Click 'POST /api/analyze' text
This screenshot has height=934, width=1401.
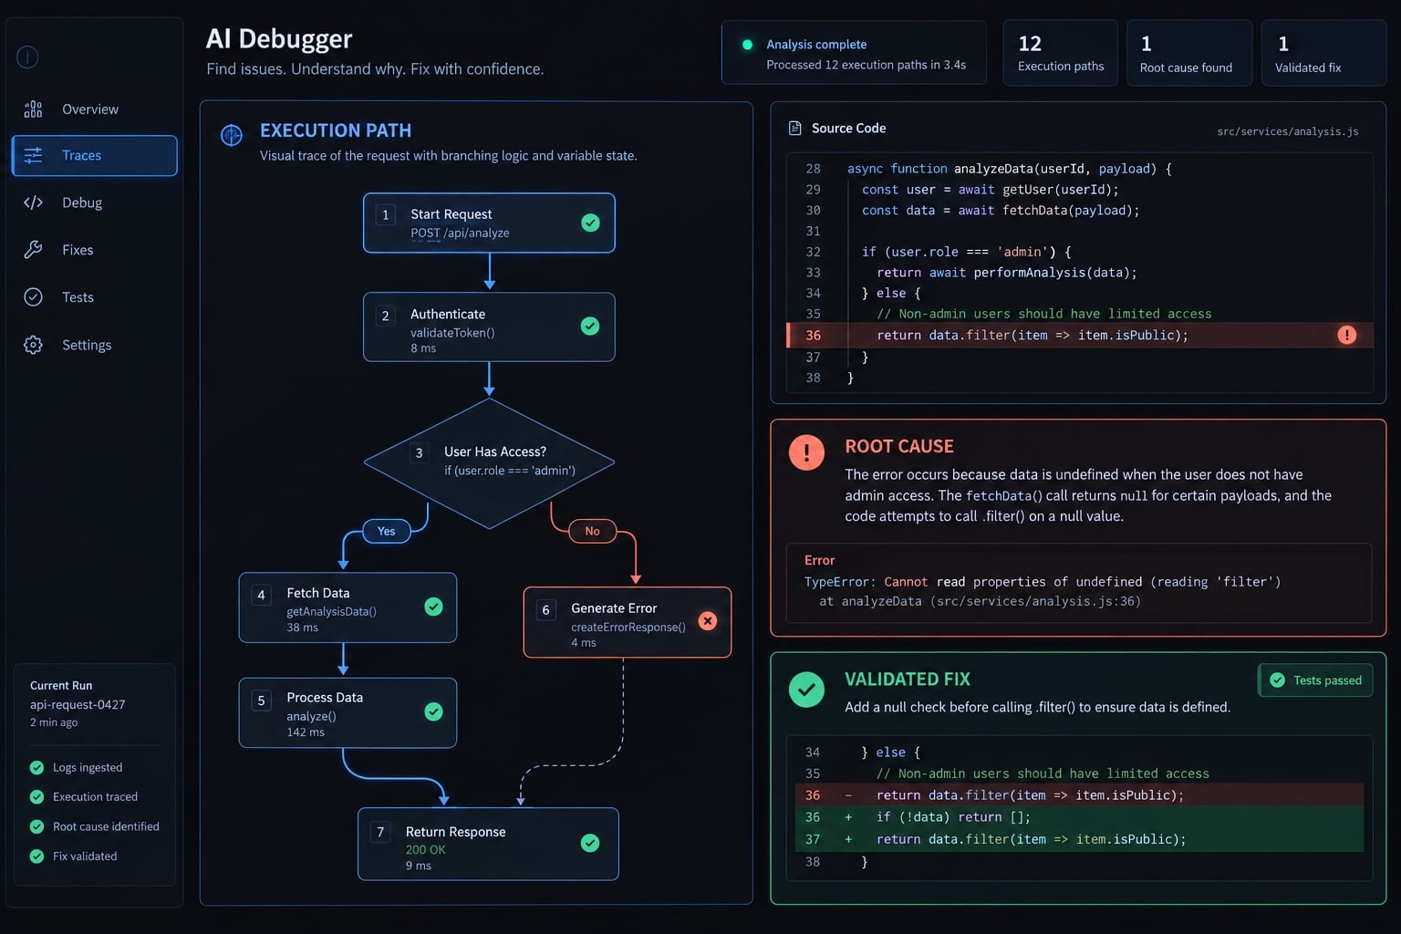pyautogui.click(x=460, y=233)
